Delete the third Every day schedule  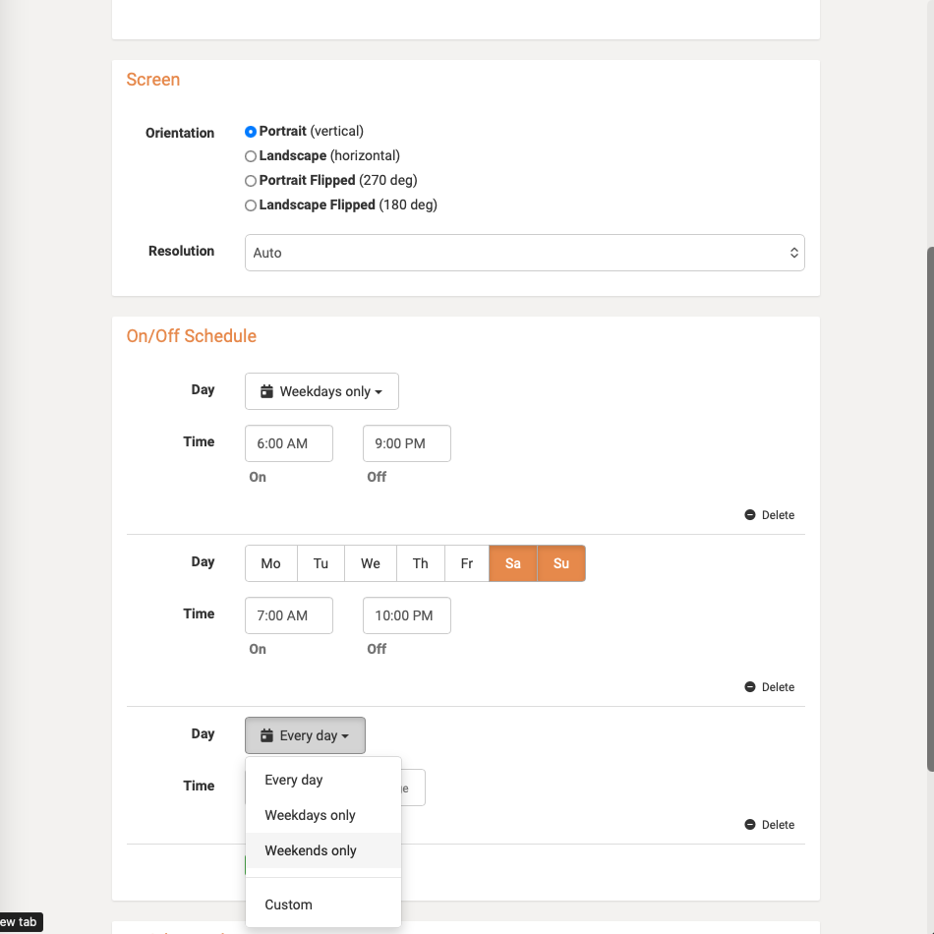(770, 824)
